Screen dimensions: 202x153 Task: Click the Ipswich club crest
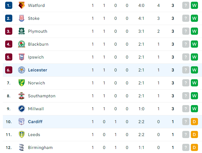tap(21, 57)
